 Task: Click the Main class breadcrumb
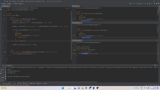[17, 3]
